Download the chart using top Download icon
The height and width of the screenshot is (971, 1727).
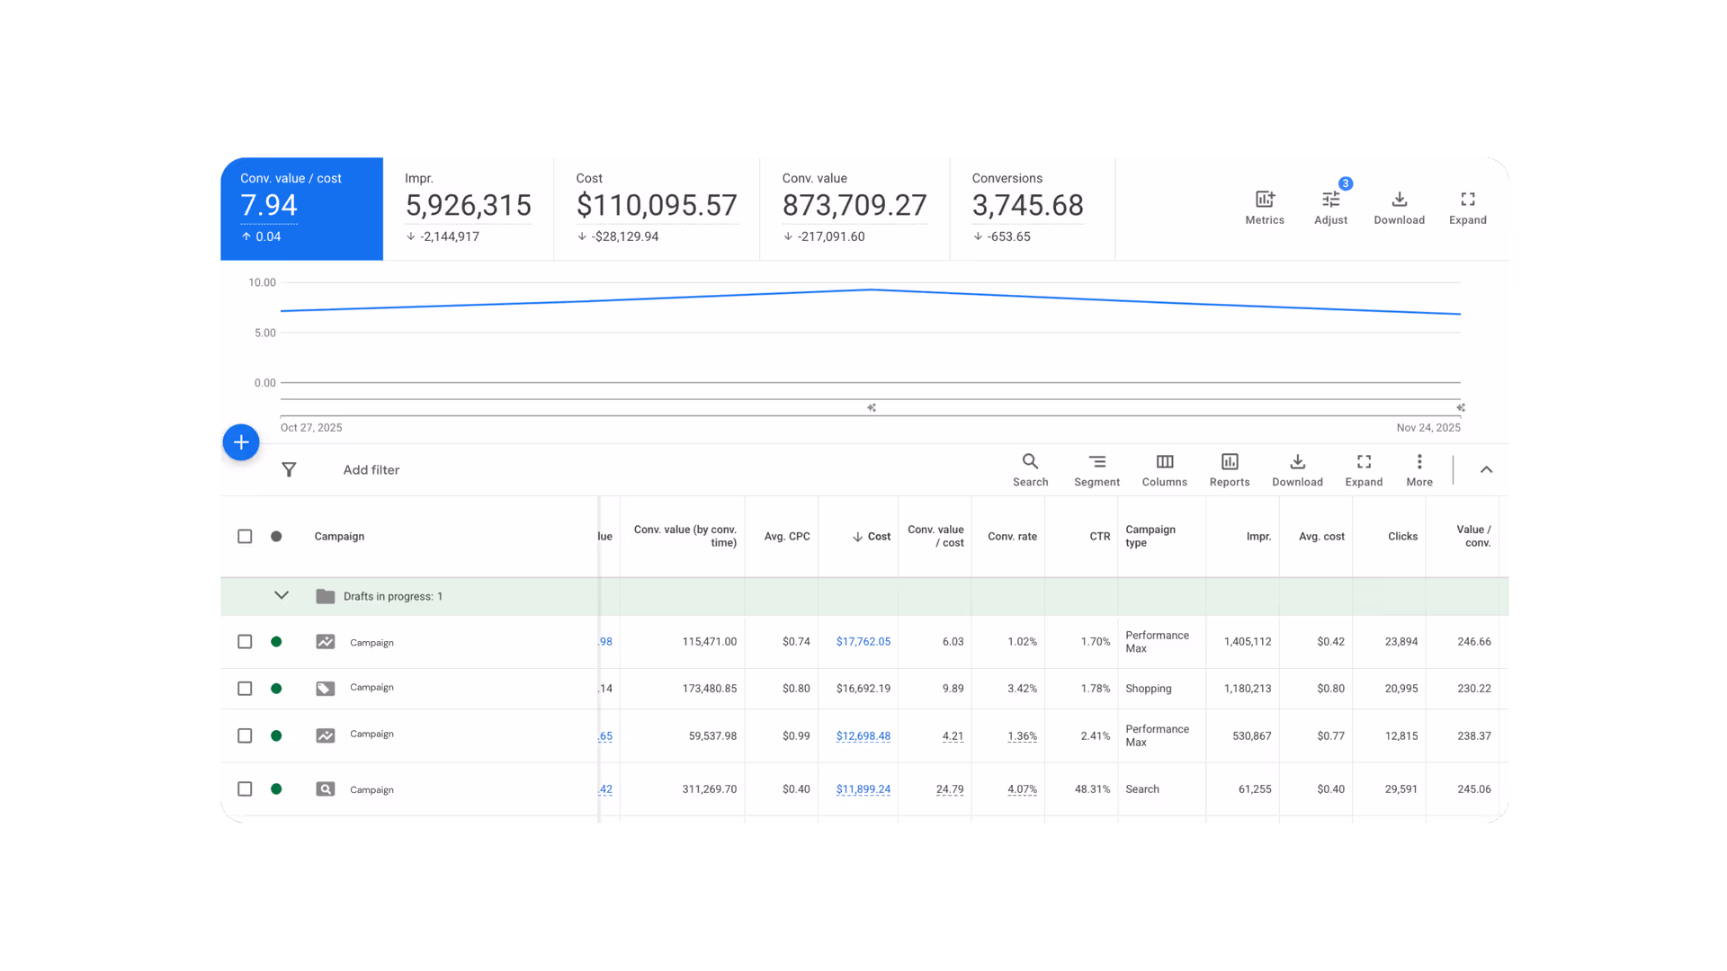pos(1399,200)
